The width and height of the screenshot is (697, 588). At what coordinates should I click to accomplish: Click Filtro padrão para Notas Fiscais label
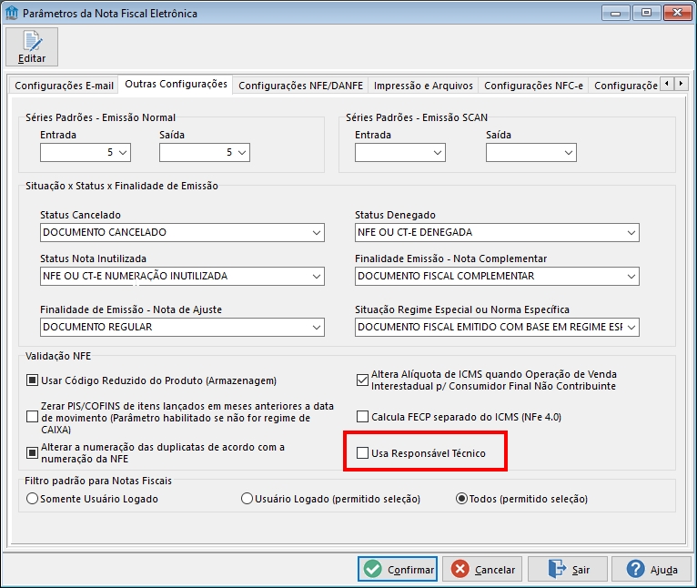coord(98,481)
